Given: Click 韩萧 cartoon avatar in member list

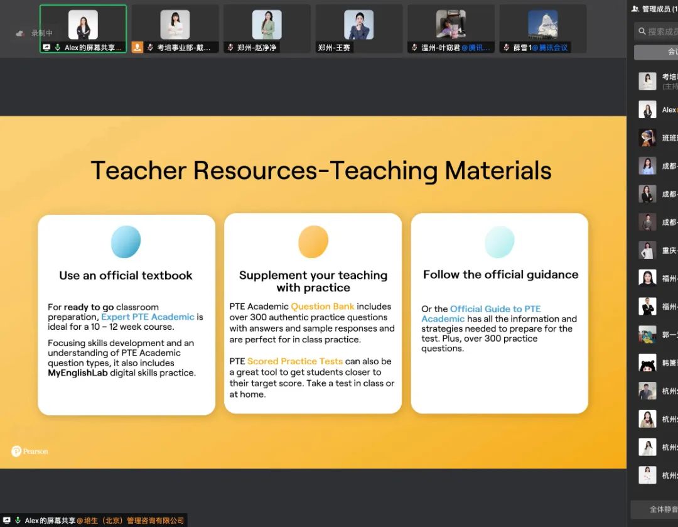Looking at the screenshot, I should [647, 362].
